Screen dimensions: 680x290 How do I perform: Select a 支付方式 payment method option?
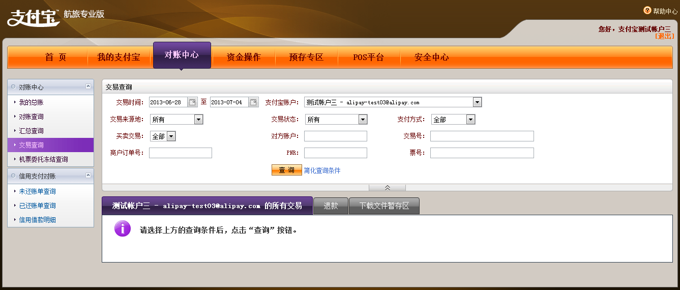tap(470, 120)
